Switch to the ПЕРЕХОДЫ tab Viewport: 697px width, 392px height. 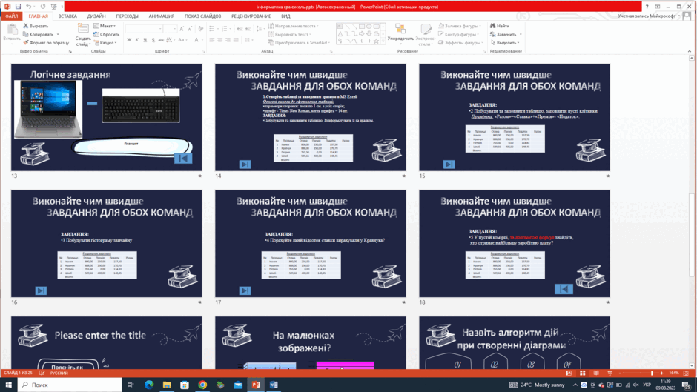127,16
